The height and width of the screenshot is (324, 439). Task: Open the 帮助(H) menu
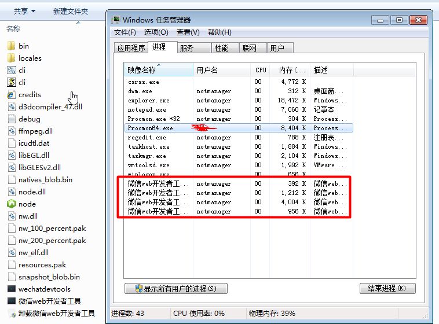(219, 32)
